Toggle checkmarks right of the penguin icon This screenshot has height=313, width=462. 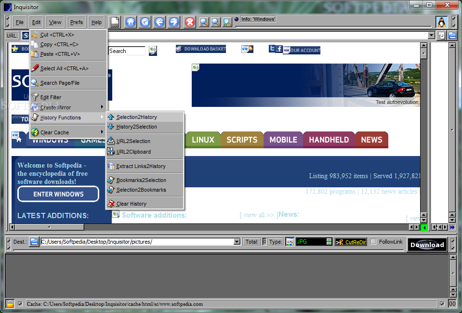coord(453,22)
